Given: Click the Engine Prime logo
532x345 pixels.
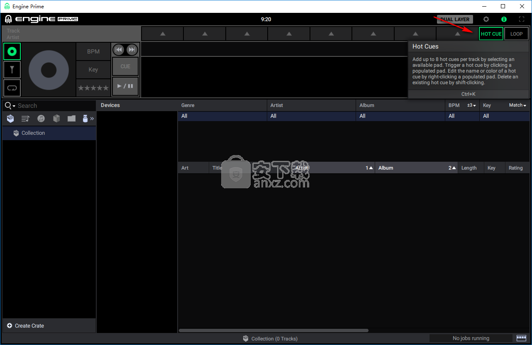Looking at the screenshot, I should pyautogui.click(x=41, y=19).
